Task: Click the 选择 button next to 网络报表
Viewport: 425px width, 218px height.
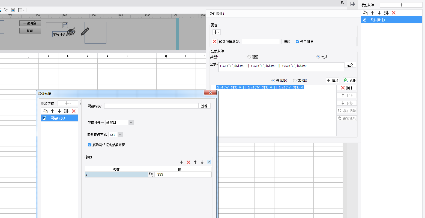Action: pos(204,106)
